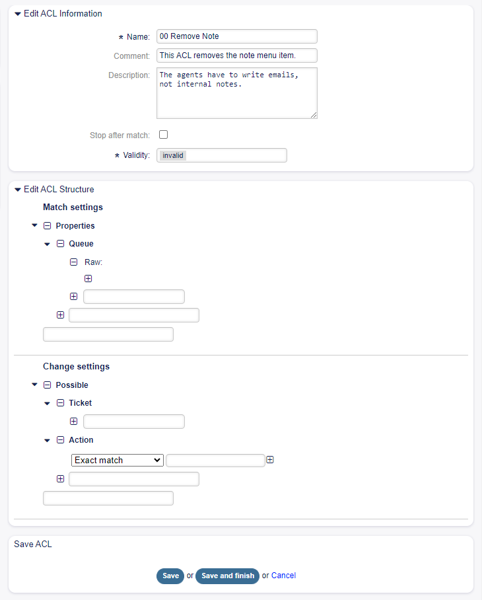Image resolution: width=482 pixels, height=600 pixels.
Task: Click inside the Name field containing 00 Remove Note
Action: tap(236, 36)
